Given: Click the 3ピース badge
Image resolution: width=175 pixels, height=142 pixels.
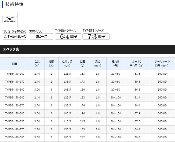Looking at the screenshot, I should coord(41,36).
